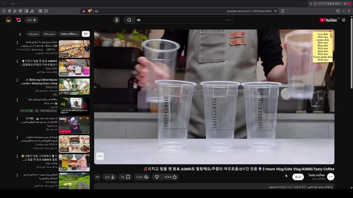Close the current YouTube browser tab
The image size is (353, 198).
[x=311, y=4]
